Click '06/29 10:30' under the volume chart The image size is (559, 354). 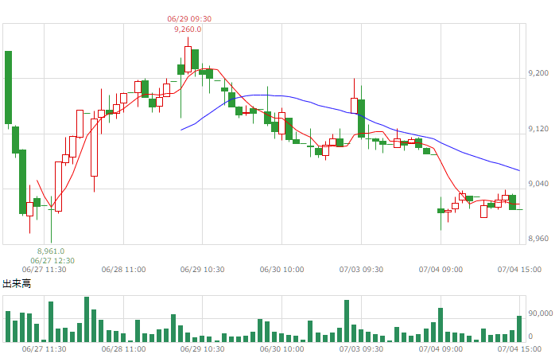tap(203, 348)
